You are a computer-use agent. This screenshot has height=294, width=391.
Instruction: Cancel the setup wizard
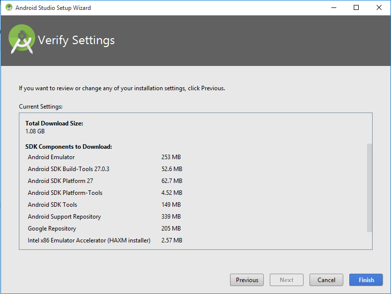coord(326,280)
